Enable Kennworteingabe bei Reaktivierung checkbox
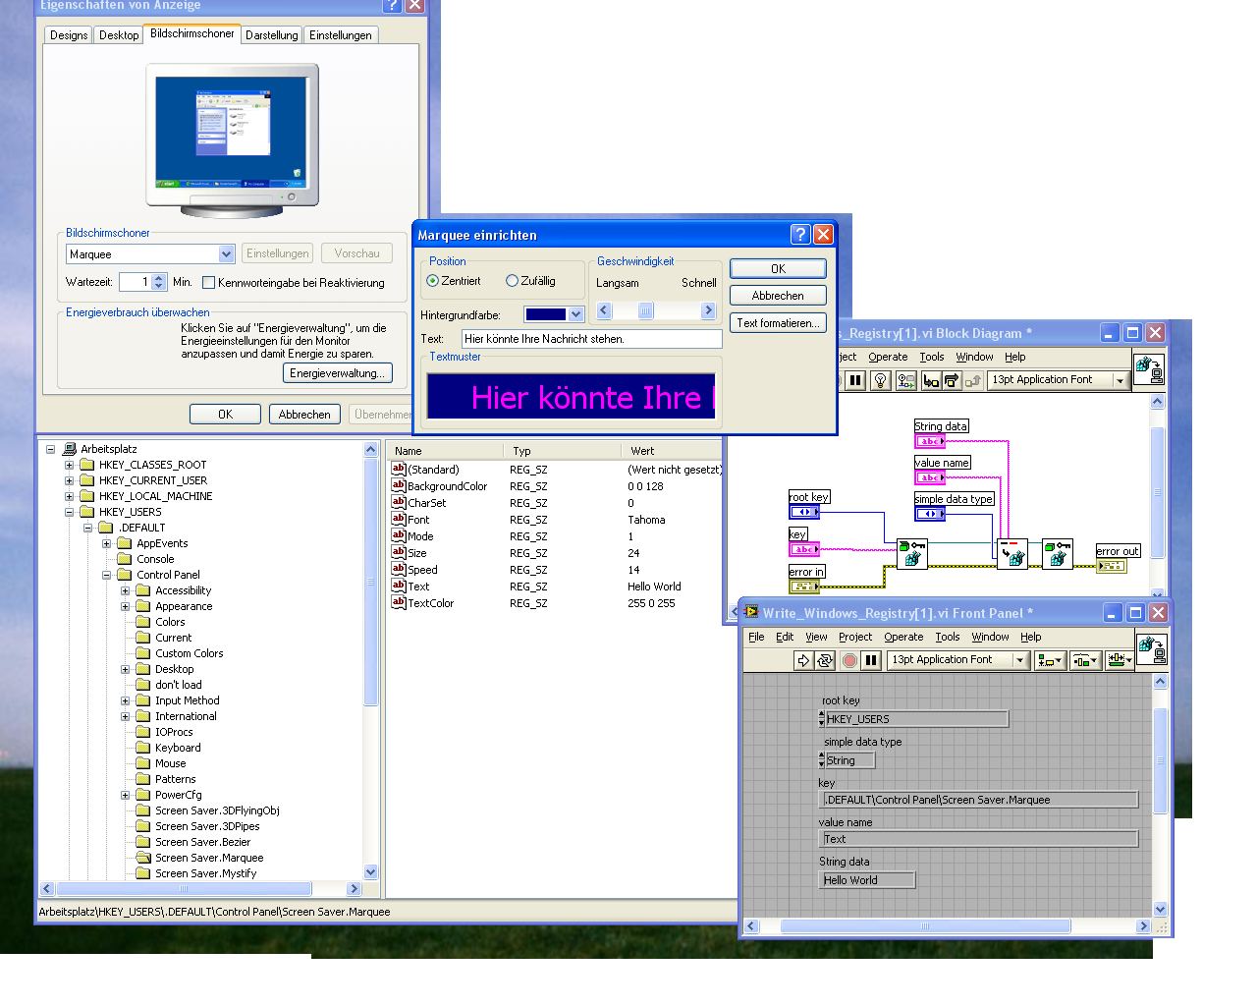1257x1006 pixels. pos(208,283)
